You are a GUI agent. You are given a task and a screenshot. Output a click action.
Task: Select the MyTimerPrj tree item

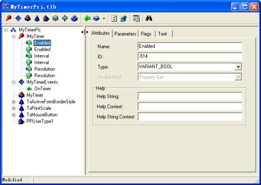29,30
